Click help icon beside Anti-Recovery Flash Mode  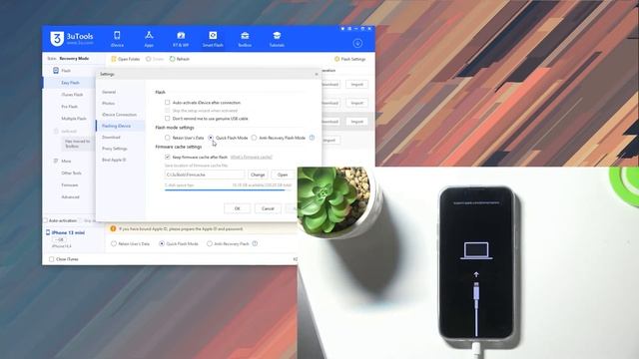tap(312, 138)
